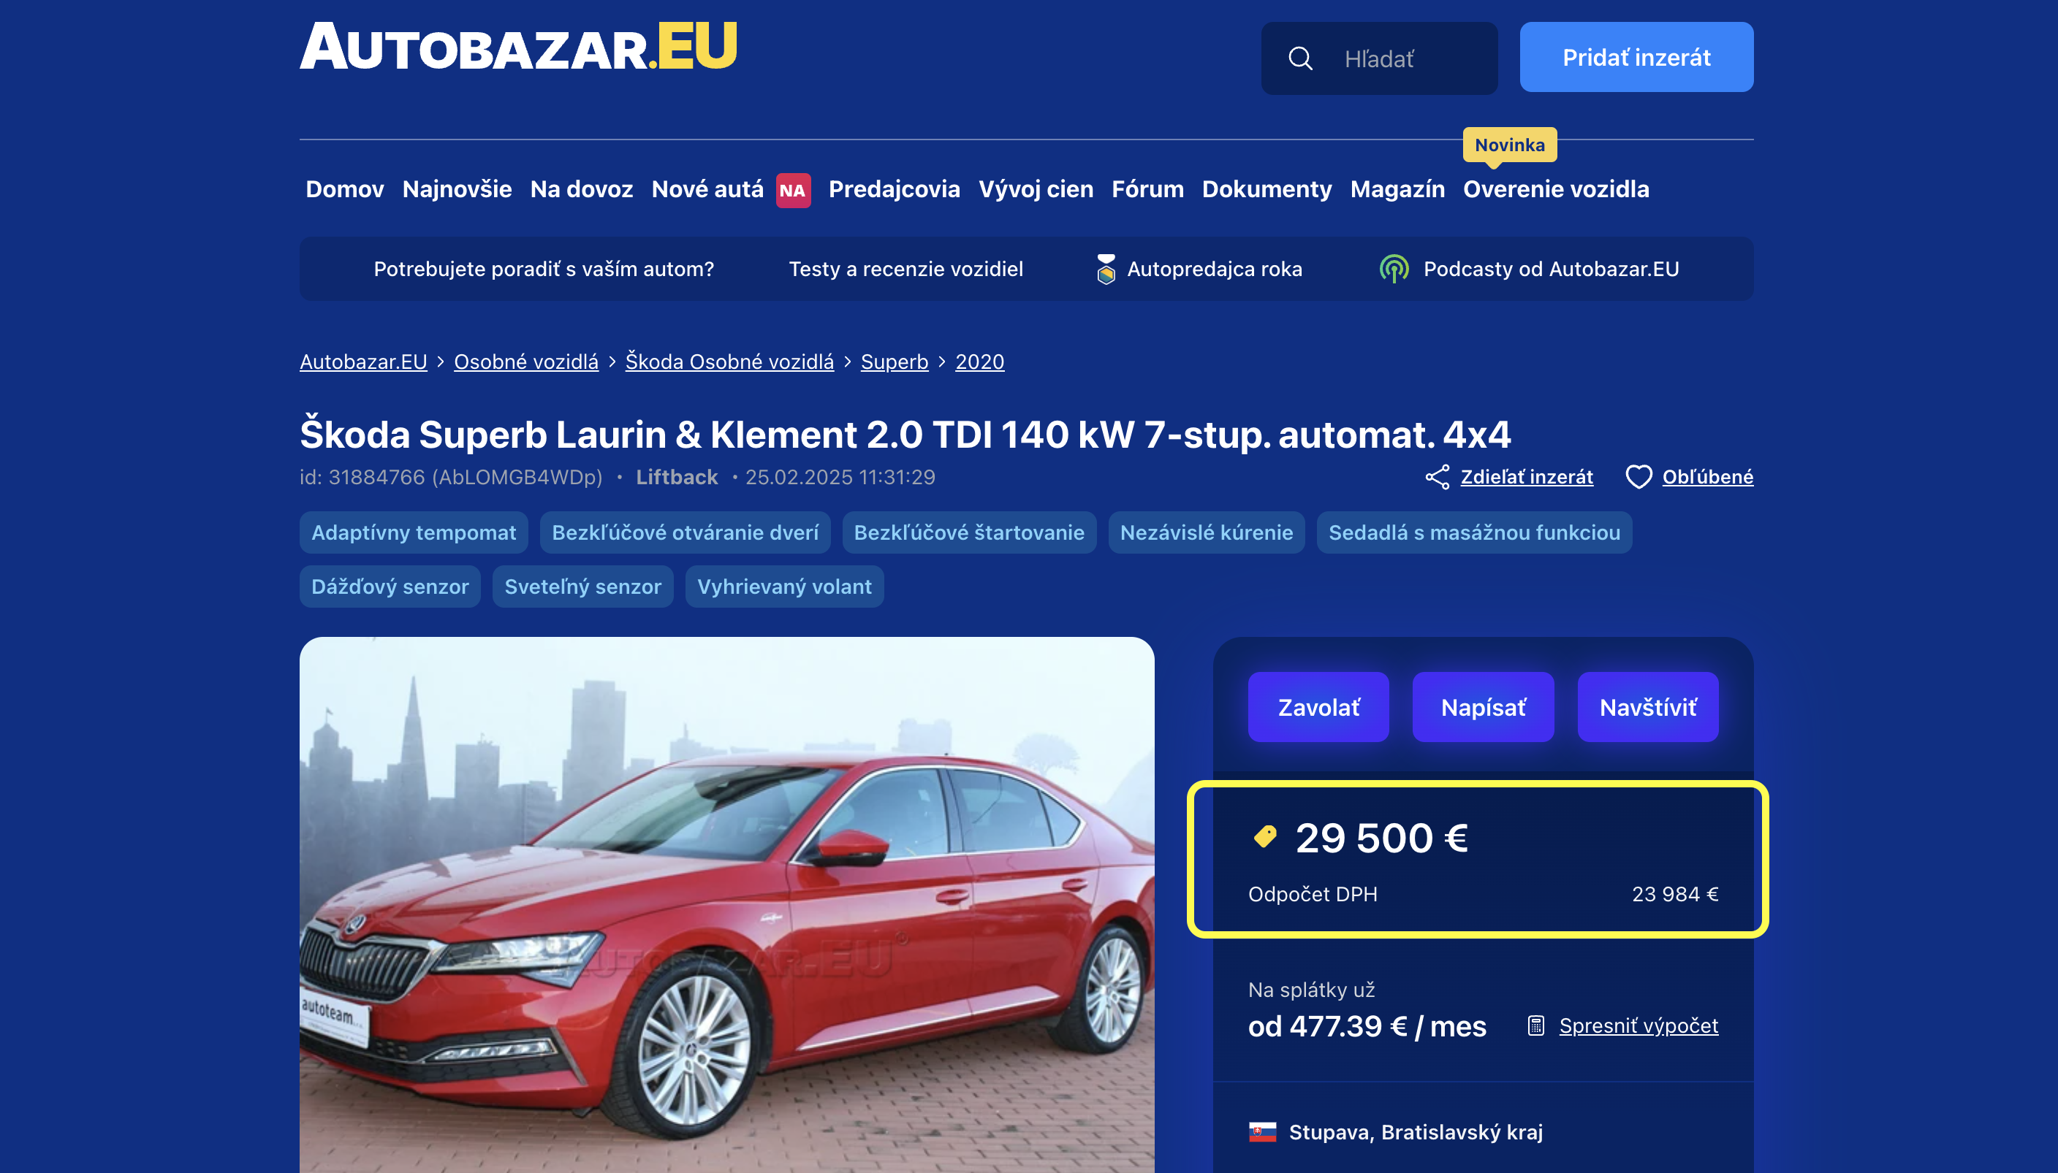The height and width of the screenshot is (1173, 2058).
Task: Select the Adaptívny tempomat tag
Action: (x=414, y=532)
